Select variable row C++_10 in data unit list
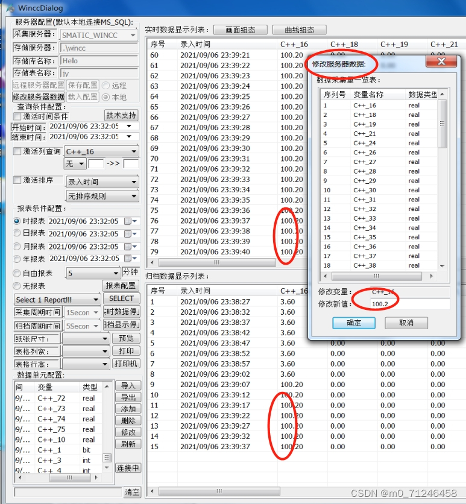Screen dimensions: 466x504 (58, 439)
